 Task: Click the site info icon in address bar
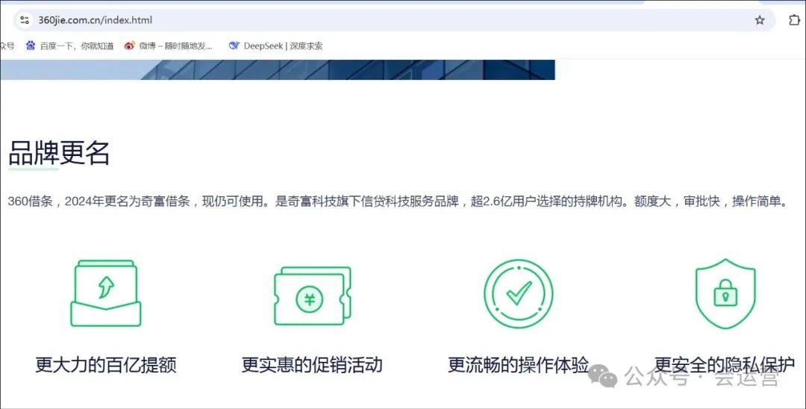click(x=24, y=20)
